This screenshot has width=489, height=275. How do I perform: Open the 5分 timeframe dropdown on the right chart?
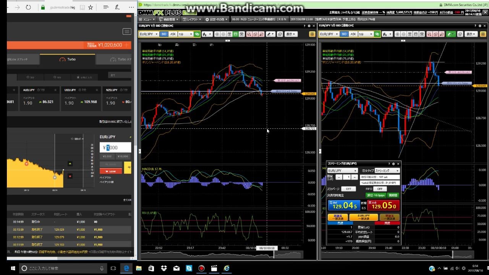[366, 34]
